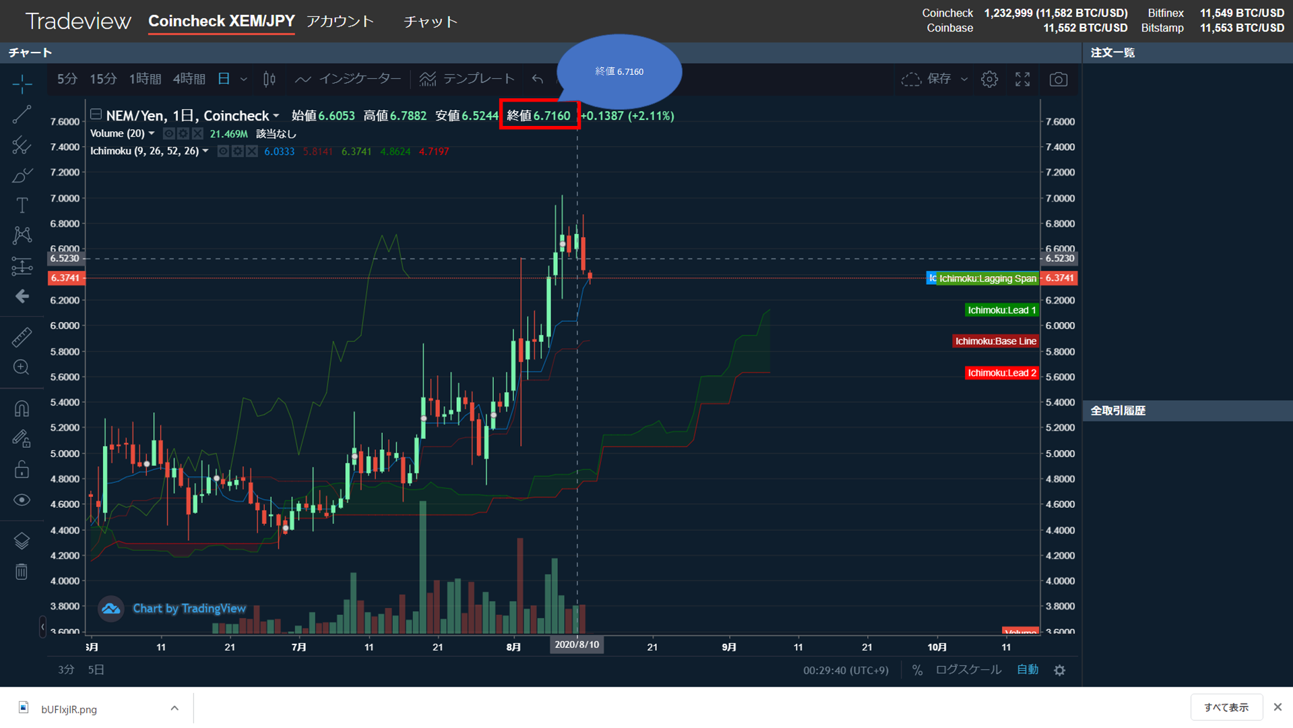Image resolution: width=1293 pixels, height=728 pixels.
Task: Hide the Volume indicator eye toggle
Action: coord(169,134)
